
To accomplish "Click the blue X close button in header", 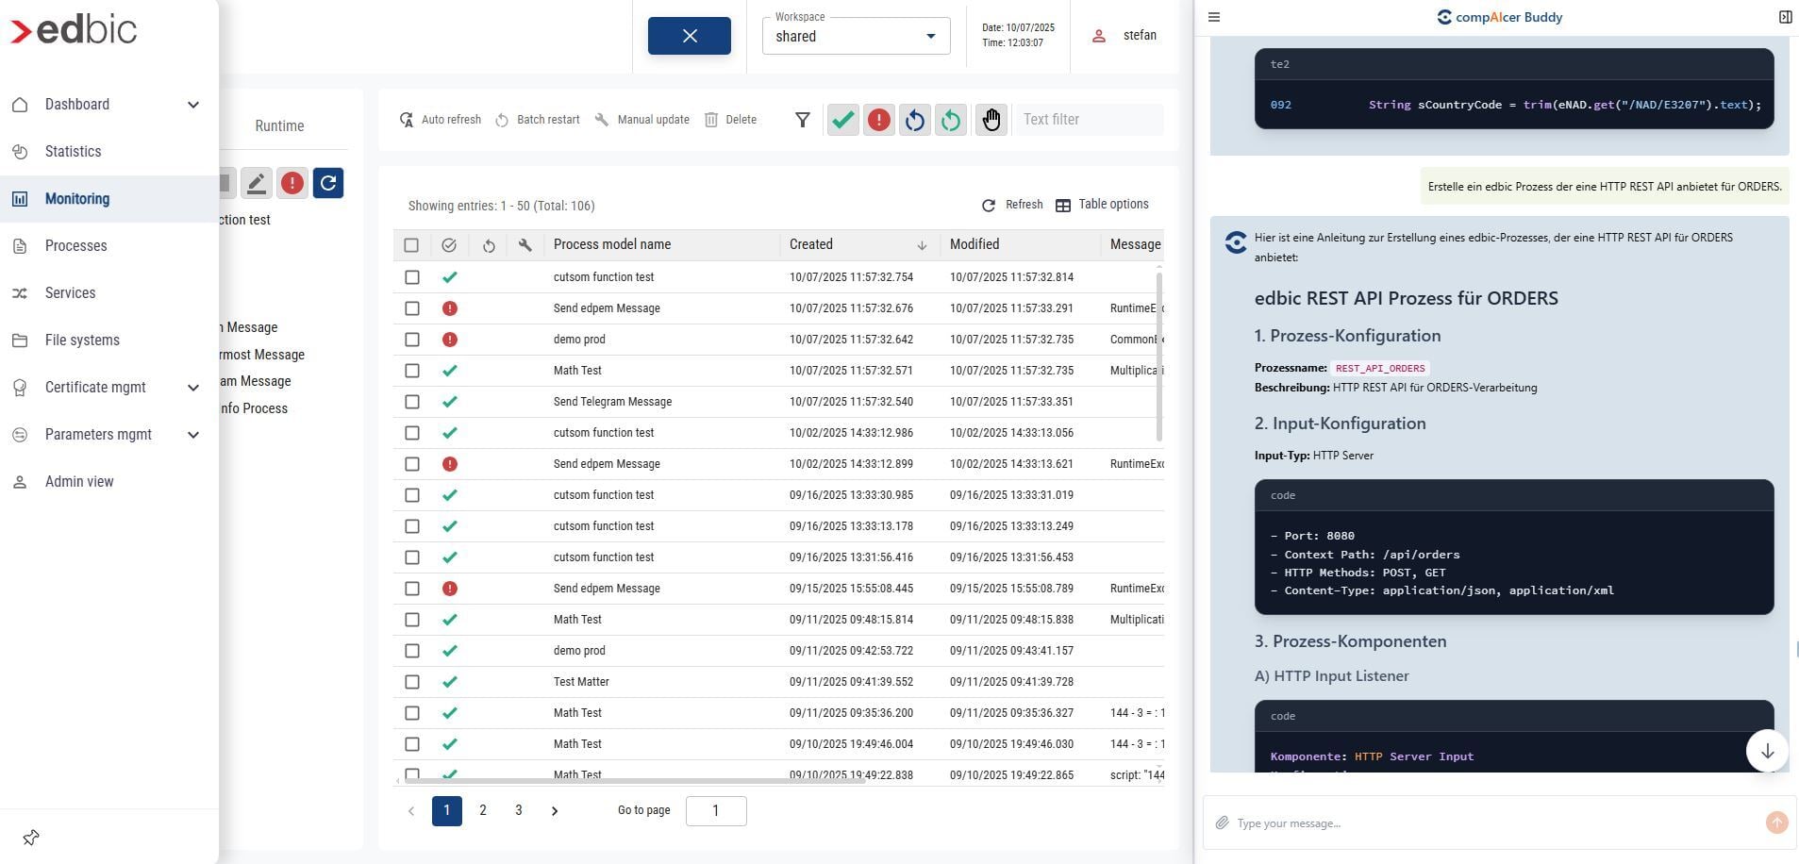I will coord(690,36).
